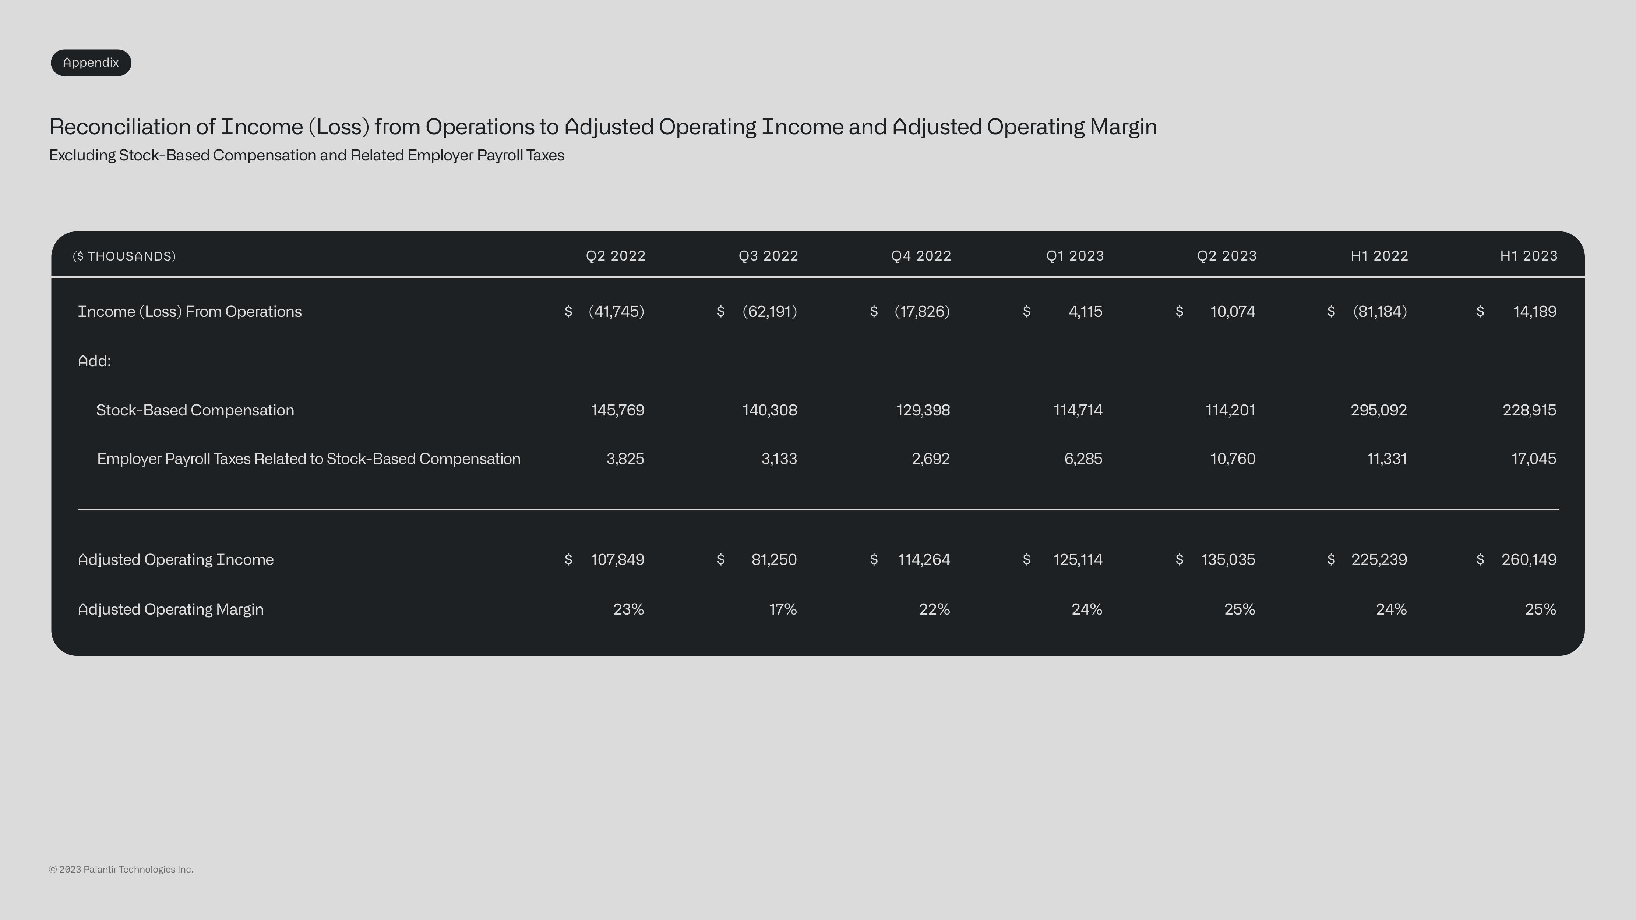Click the 114,201 stock compensation value
This screenshot has height=920, width=1636.
(1231, 410)
